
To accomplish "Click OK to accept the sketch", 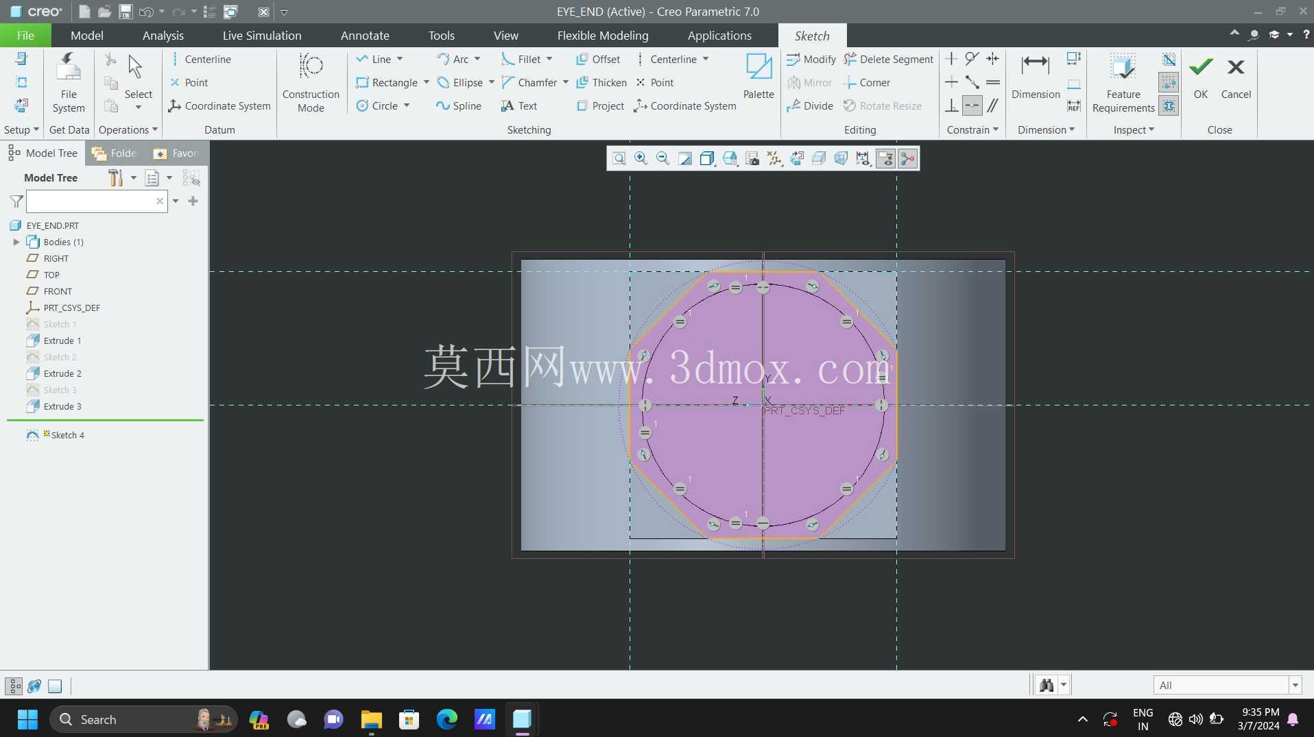I will point(1201,77).
